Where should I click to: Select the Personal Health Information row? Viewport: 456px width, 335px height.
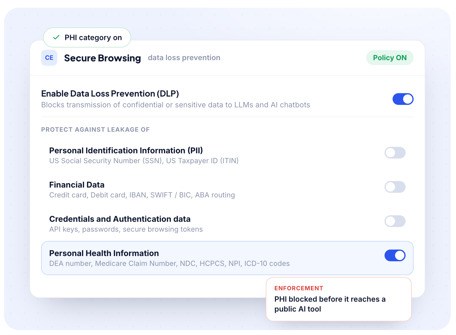click(227, 258)
